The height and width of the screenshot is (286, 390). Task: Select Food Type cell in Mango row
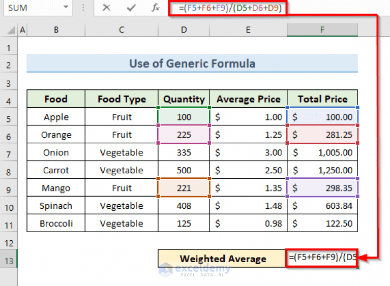pos(122,187)
